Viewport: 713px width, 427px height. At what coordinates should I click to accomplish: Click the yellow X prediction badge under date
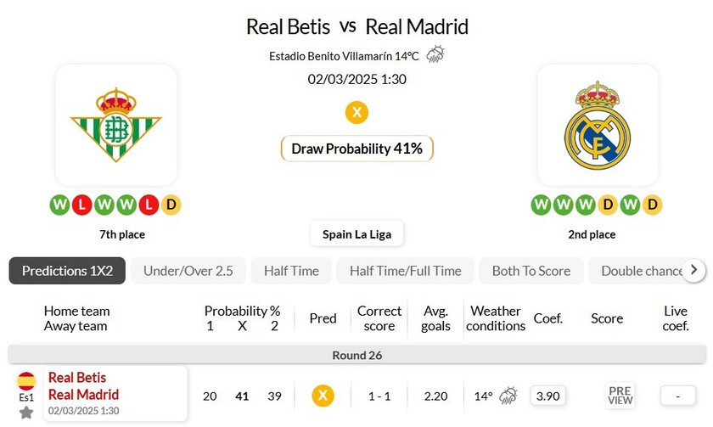[356, 112]
